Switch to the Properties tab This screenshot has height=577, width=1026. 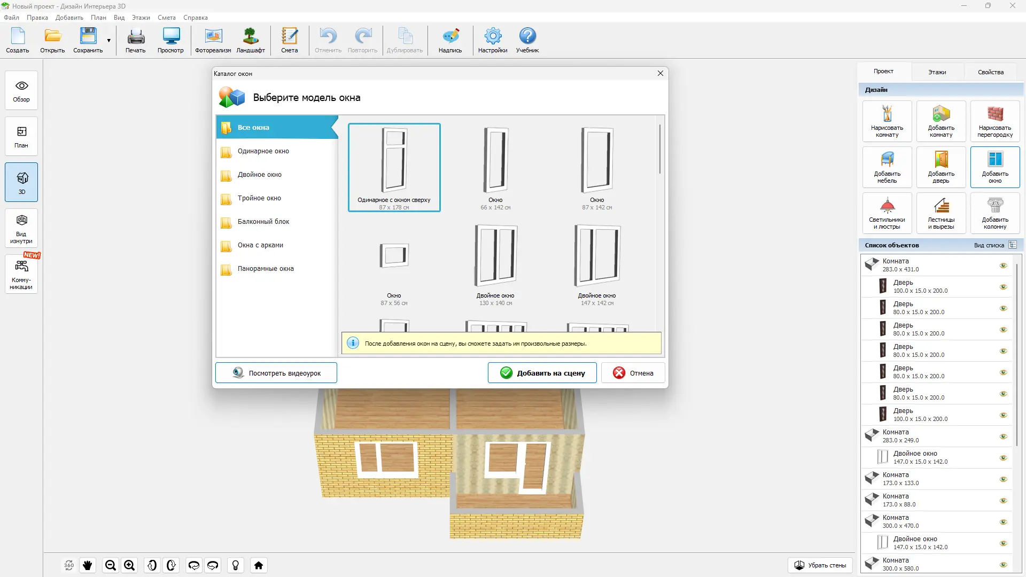pyautogui.click(x=990, y=72)
